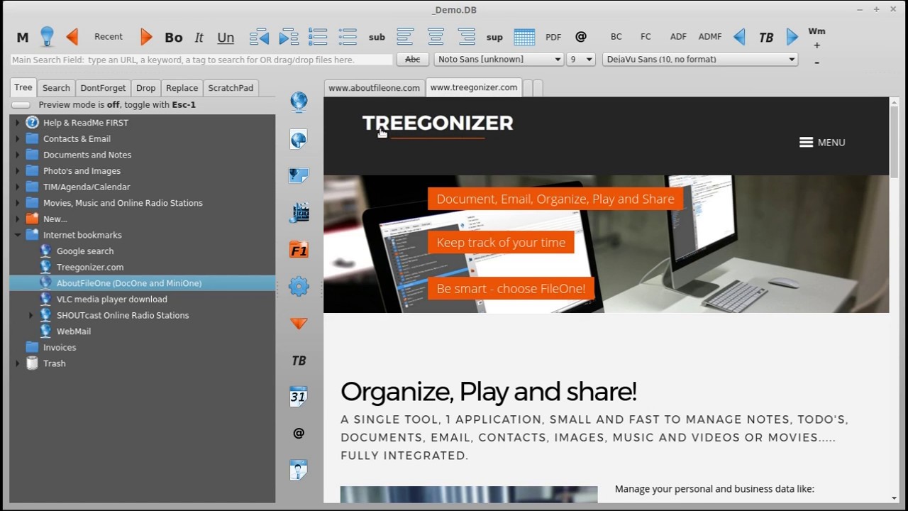908x511 pixels.
Task: Collapse the Internet bookmarks folder
Action: click(18, 235)
